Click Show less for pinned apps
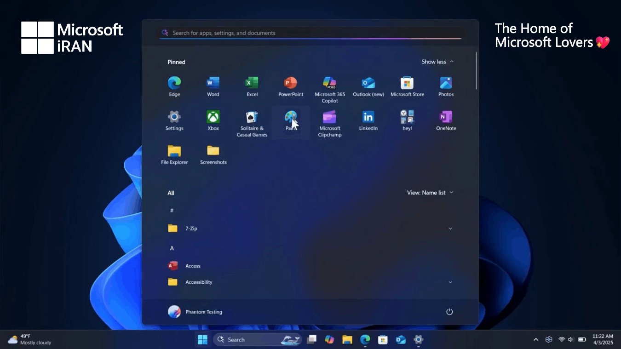This screenshot has height=349, width=621. tap(437, 62)
